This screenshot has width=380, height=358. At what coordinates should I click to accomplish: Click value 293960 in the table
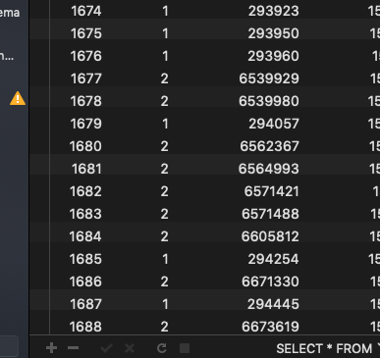click(x=274, y=56)
